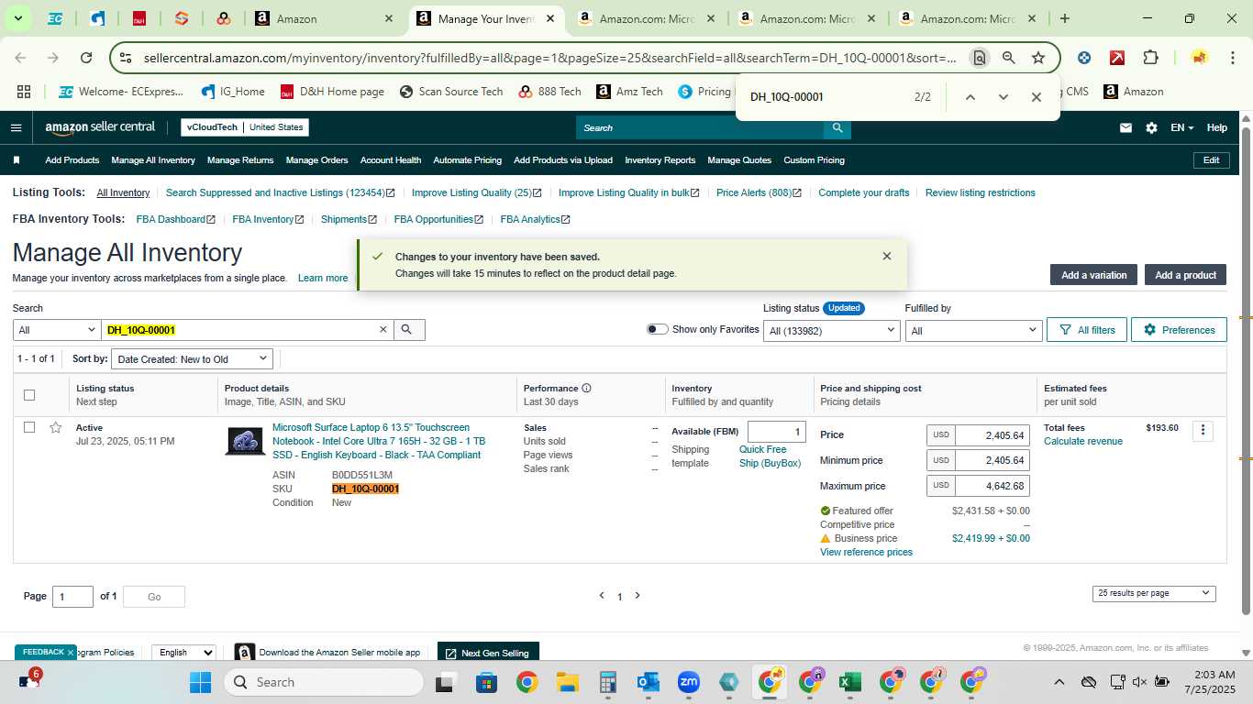Close the find-in-page bar
1253x704 pixels.
(x=1036, y=97)
